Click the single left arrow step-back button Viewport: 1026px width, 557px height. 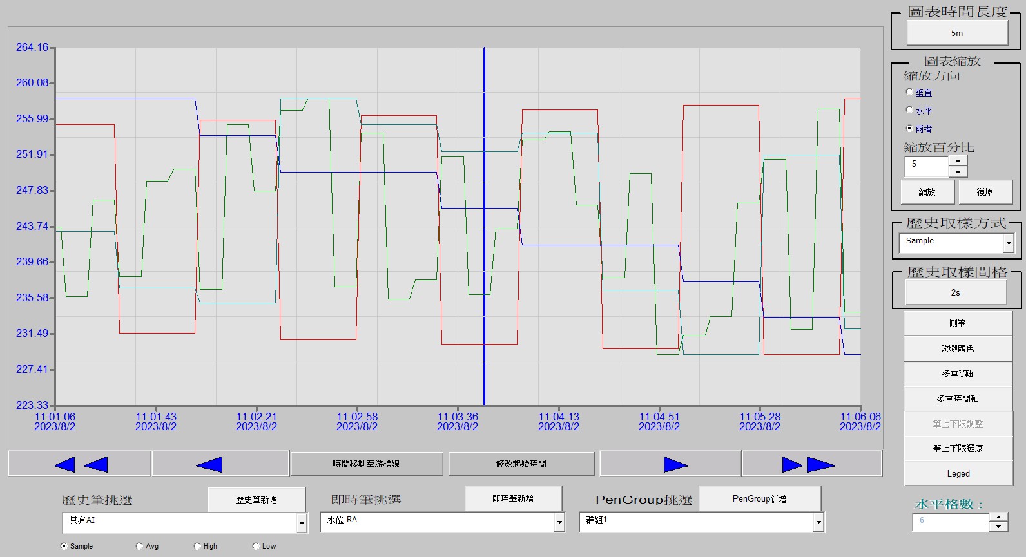tap(220, 464)
